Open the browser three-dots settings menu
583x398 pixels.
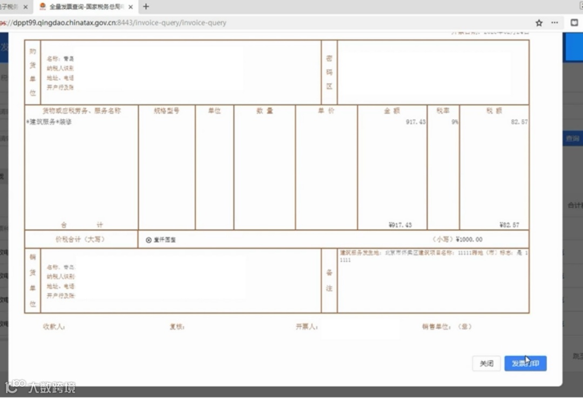click(554, 23)
